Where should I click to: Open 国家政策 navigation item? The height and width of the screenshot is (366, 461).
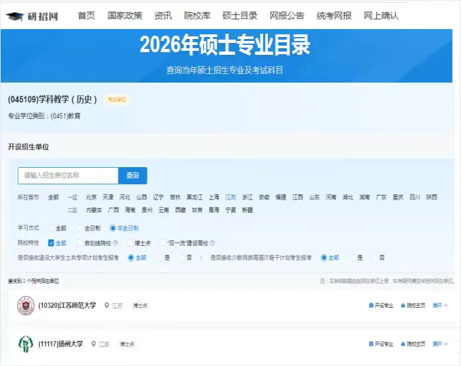tap(124, 16)
